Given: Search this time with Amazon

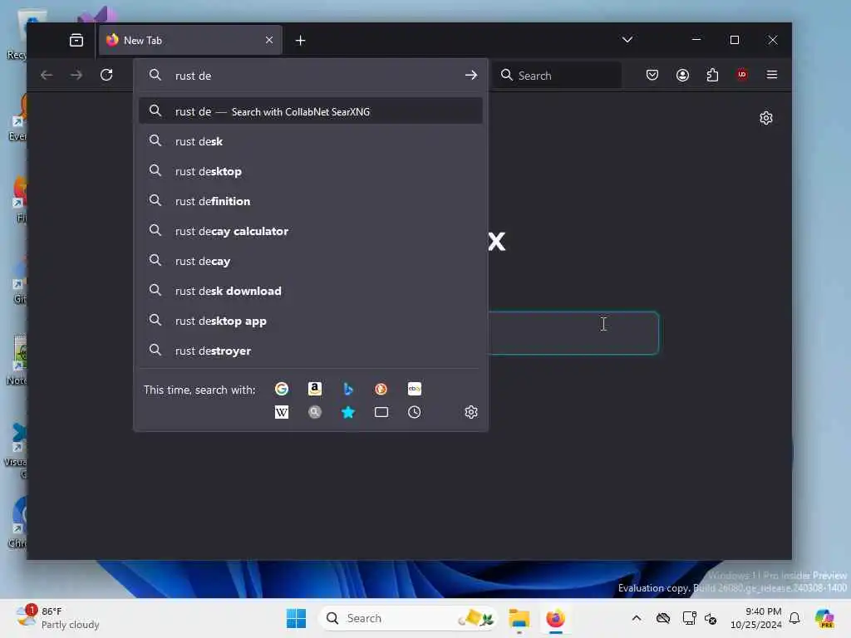Looking at the screenshot, I should [x=315, y=389].
